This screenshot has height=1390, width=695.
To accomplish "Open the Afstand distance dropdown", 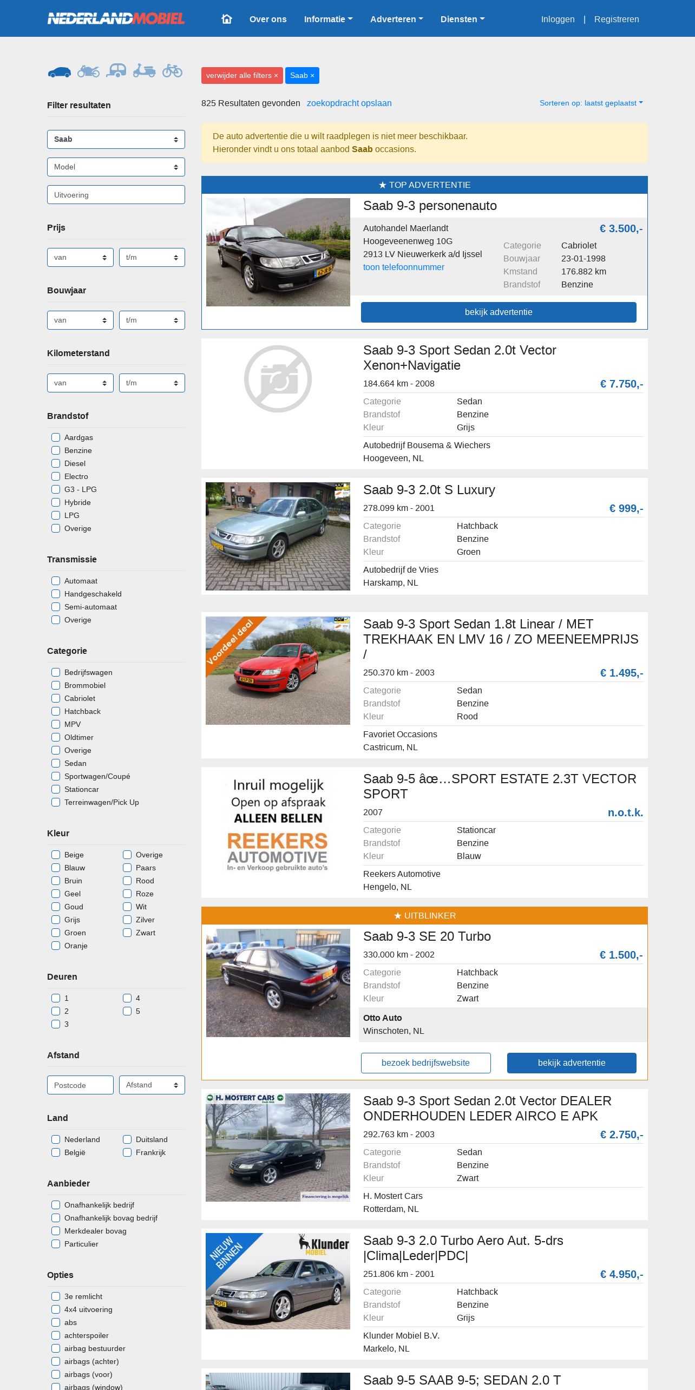I will [152, 1085].
